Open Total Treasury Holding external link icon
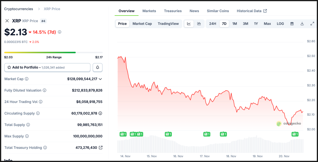Screen dimensions: 318x162 pyautogui.click(x=101, y=148)
